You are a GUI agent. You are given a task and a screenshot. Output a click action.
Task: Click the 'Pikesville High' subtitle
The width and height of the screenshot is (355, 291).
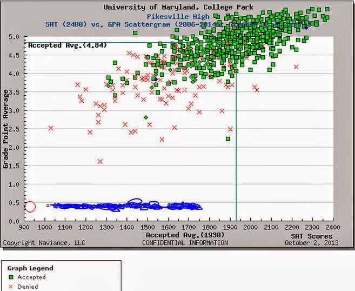178,17
